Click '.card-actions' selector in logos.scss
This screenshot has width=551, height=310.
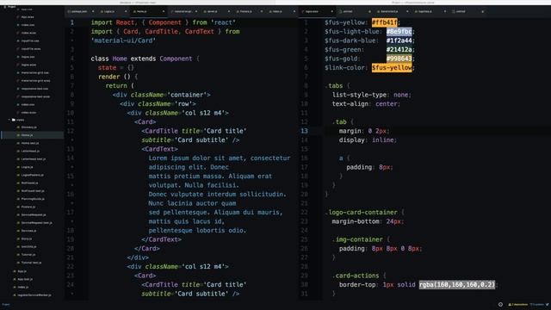click(x=356, y=276)
